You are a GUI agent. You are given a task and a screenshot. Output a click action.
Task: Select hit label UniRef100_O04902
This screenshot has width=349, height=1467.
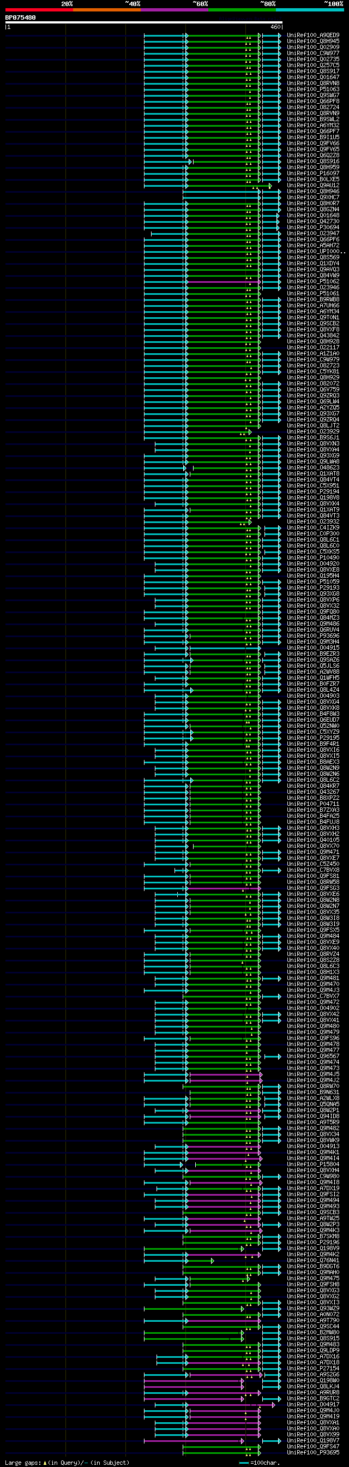pyautogui.click(x=313, y=1008)
